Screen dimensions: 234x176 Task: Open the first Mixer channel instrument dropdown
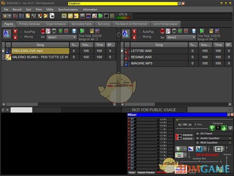pos(158,119)
